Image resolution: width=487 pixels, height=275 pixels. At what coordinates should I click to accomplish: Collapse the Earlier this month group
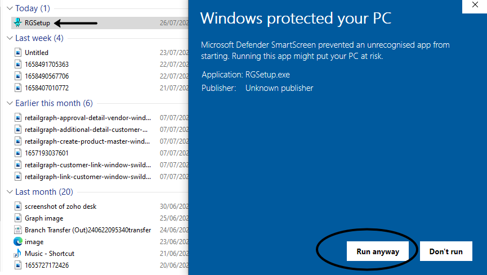pyautogui.click(x=10, y=103)
